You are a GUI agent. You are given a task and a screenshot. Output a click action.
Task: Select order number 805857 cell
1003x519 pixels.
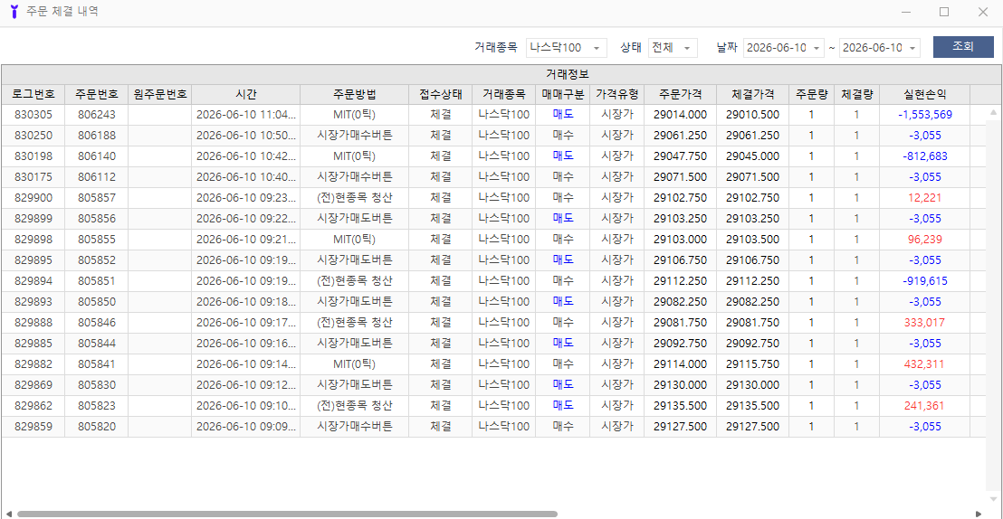(96, 198)
